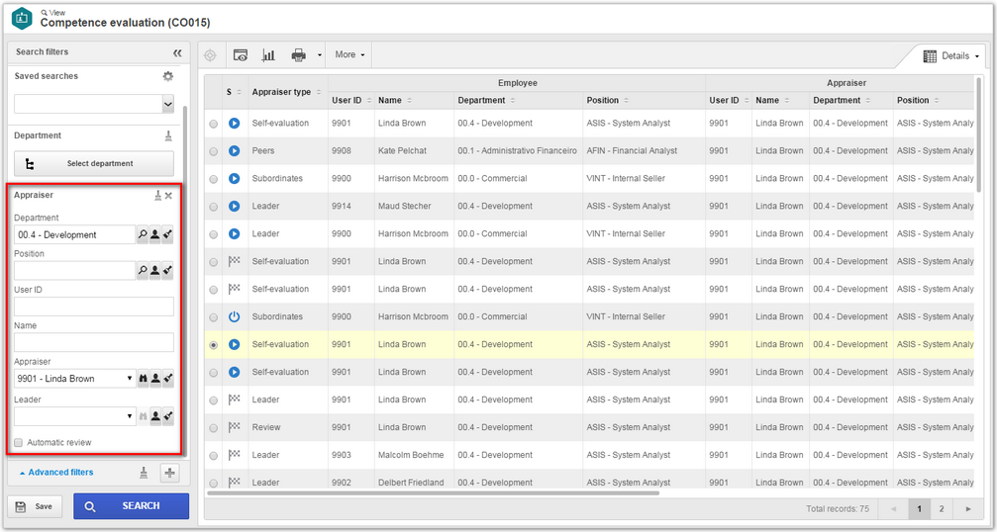Fill Appraiser field with user icon
997x532 pixels.
coord(155,379)
